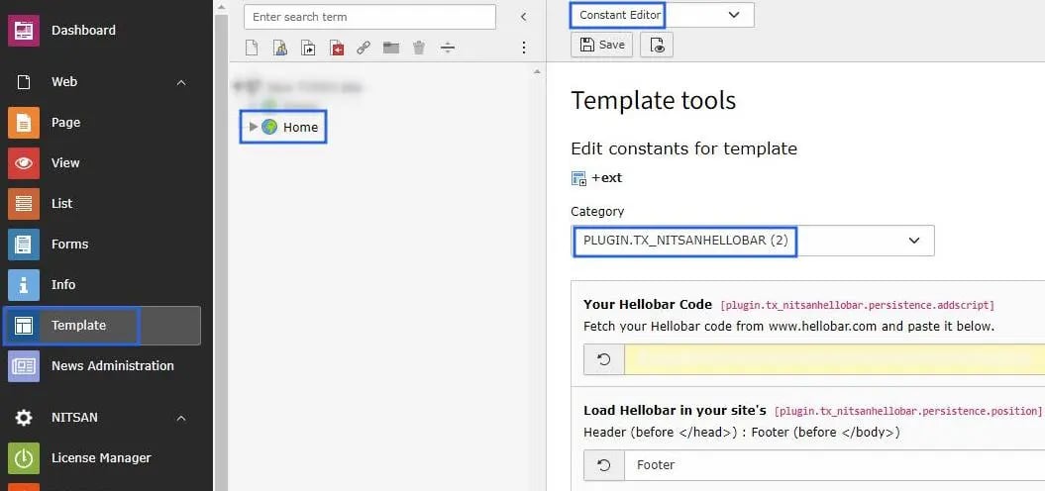Click the Web module group label
The image size is (1045, 491).
click(64, 82)
